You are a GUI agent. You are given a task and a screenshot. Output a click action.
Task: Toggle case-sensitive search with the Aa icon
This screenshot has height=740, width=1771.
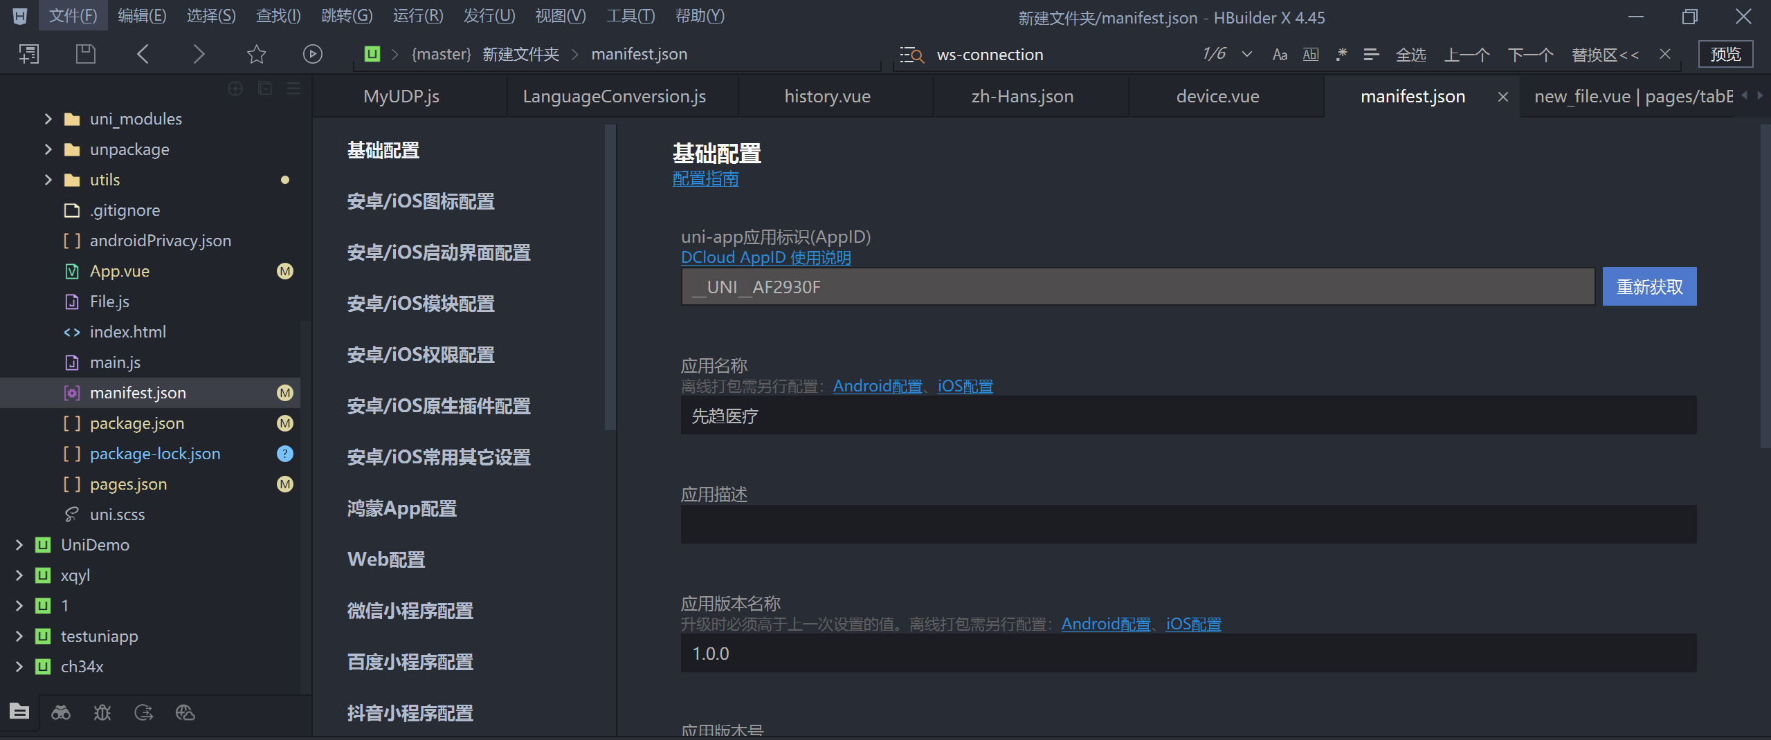click(1279, 54)
